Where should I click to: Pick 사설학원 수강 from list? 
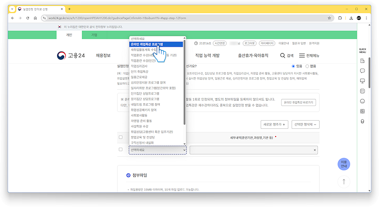[x=156, y=126]
